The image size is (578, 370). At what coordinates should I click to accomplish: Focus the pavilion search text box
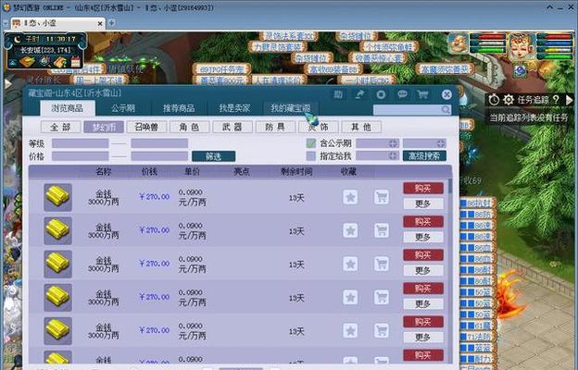(x=408, y=109)
